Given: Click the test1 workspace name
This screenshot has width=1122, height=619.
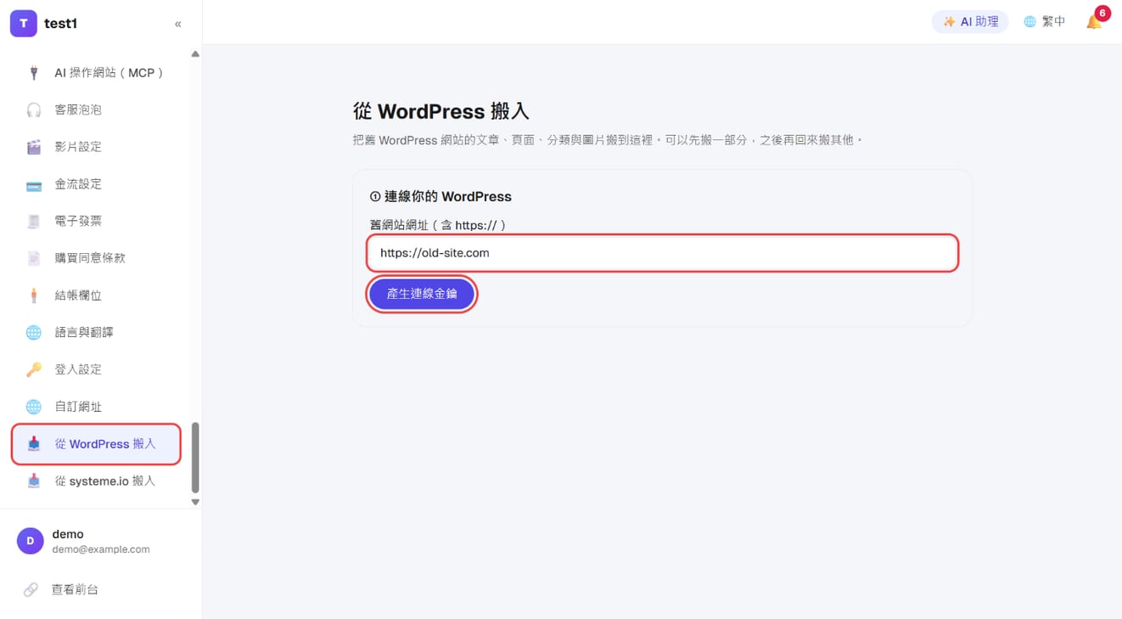Looking at the screenshot, I should click(61, 24).
